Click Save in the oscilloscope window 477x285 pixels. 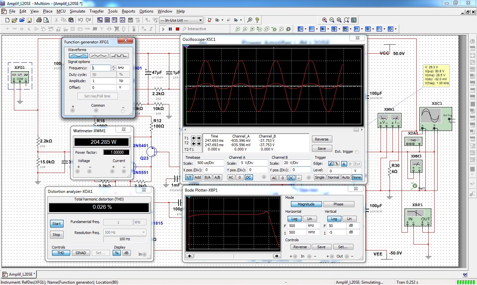click(x=322, y=148)
